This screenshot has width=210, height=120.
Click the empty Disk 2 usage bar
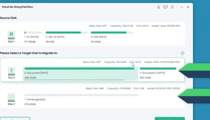[81, 95]
